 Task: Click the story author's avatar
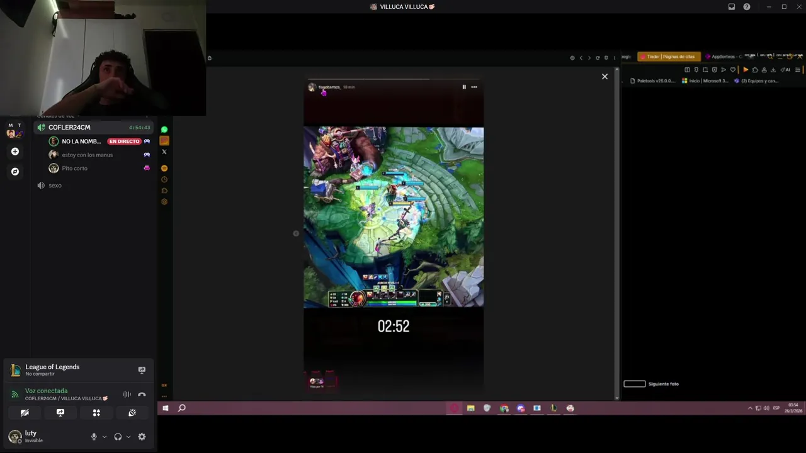[312, 87]
